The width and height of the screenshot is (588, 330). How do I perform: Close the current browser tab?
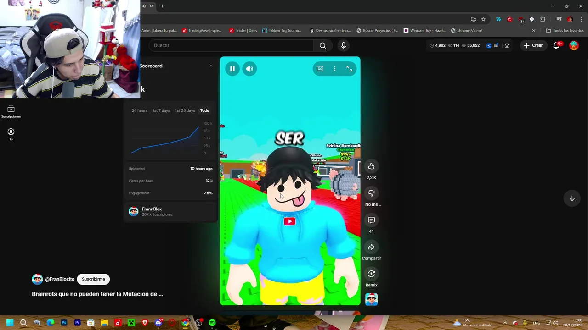[x=151, y=6]
